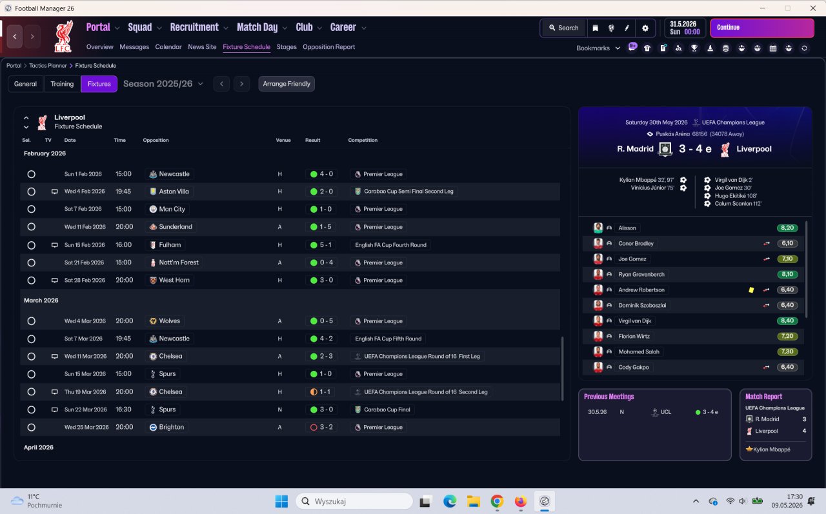
Task: Click Andrew Robertson's yellow card icon
Action: pyautogui.click(x=751, y=290)
